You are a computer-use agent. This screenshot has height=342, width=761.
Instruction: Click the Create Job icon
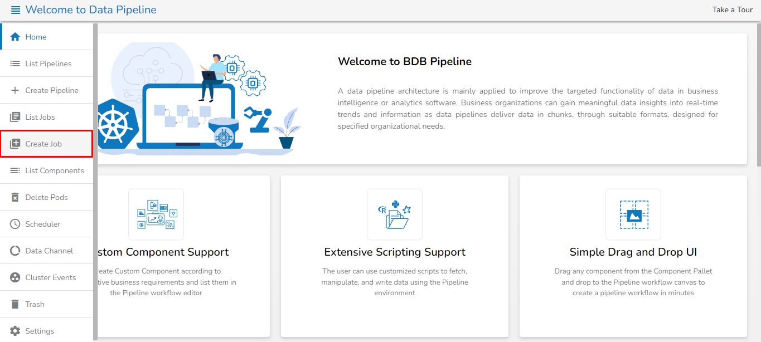coord(15,144)
